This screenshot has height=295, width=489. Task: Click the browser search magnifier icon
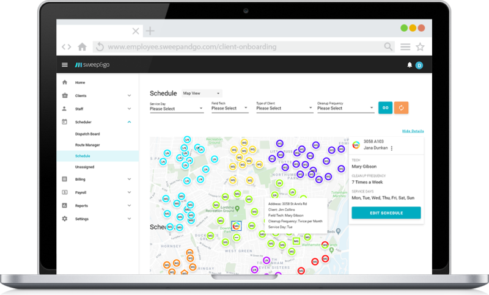[389, 46]
